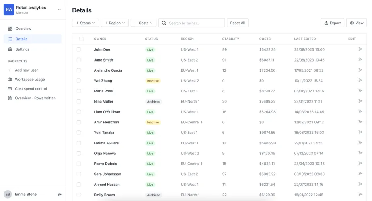Click edit arrow for Maria Rossi
Image resolution: width=372 pixels, height=201 pixels.
tap(360, 90)
